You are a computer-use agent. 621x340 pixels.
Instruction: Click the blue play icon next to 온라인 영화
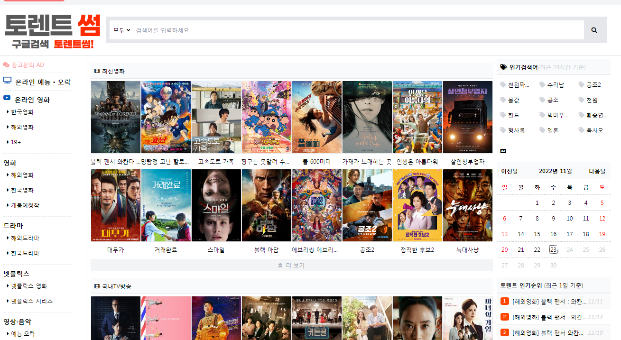click(7, 98)
